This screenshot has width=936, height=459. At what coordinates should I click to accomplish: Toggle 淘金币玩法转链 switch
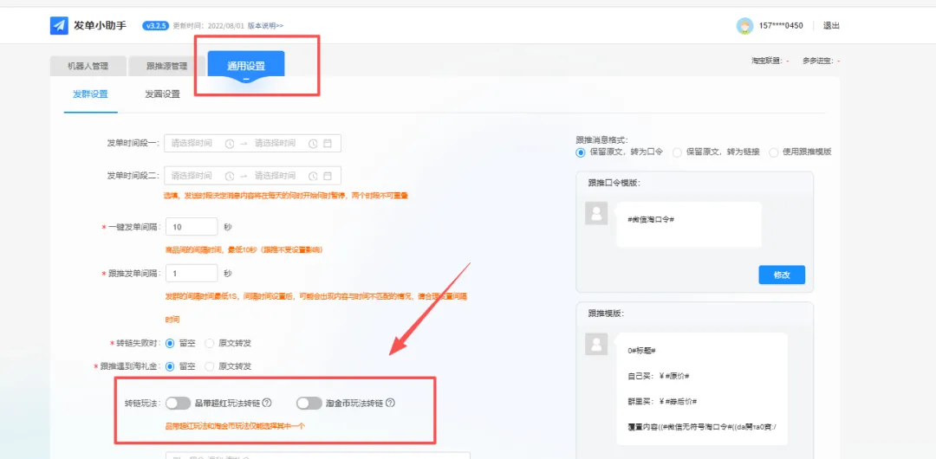[x=309, y=404]
